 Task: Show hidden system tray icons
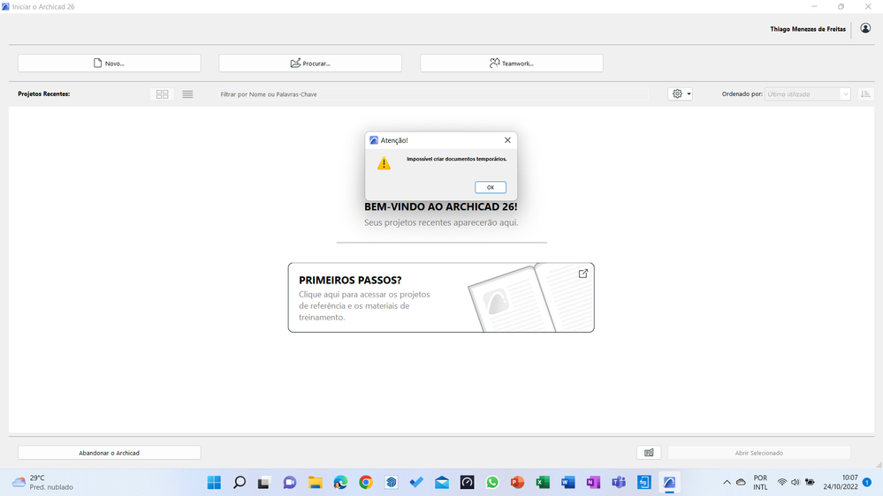(x=727, y=483)
